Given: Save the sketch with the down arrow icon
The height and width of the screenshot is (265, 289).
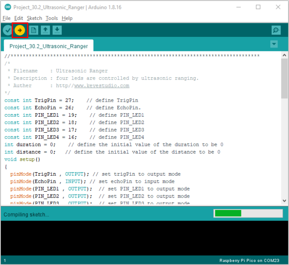Looking at the screenshot, I should click(x=57, y=30).
